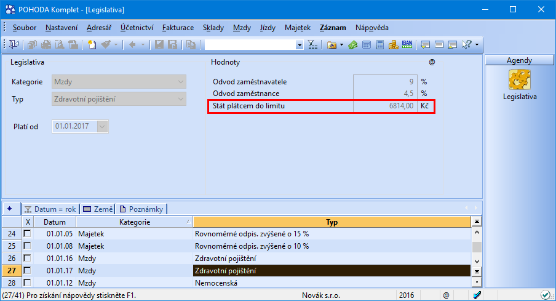Click the greyed back arrow toolbar icon
The height and width of the screenshot is (301, 556).
point(132,45)
